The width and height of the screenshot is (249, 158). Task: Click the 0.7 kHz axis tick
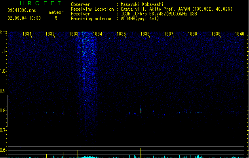[4, 130]
